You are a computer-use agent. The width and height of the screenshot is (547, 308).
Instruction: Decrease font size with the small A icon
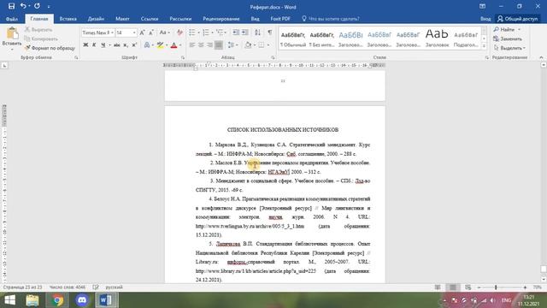151,33
